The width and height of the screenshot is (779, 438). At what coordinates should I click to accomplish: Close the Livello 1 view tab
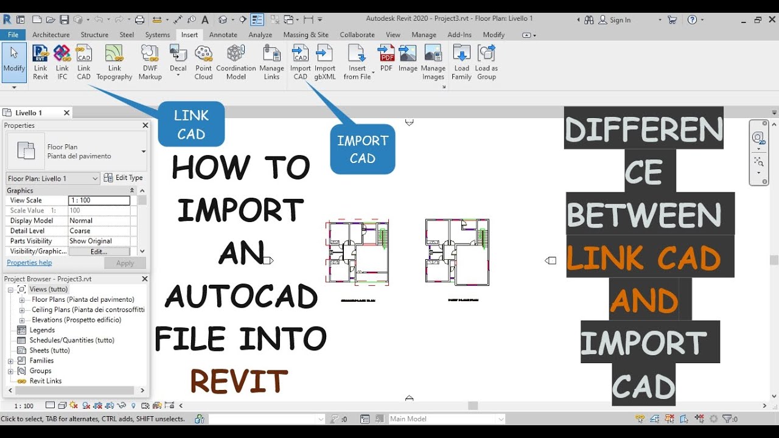(66, 113)
